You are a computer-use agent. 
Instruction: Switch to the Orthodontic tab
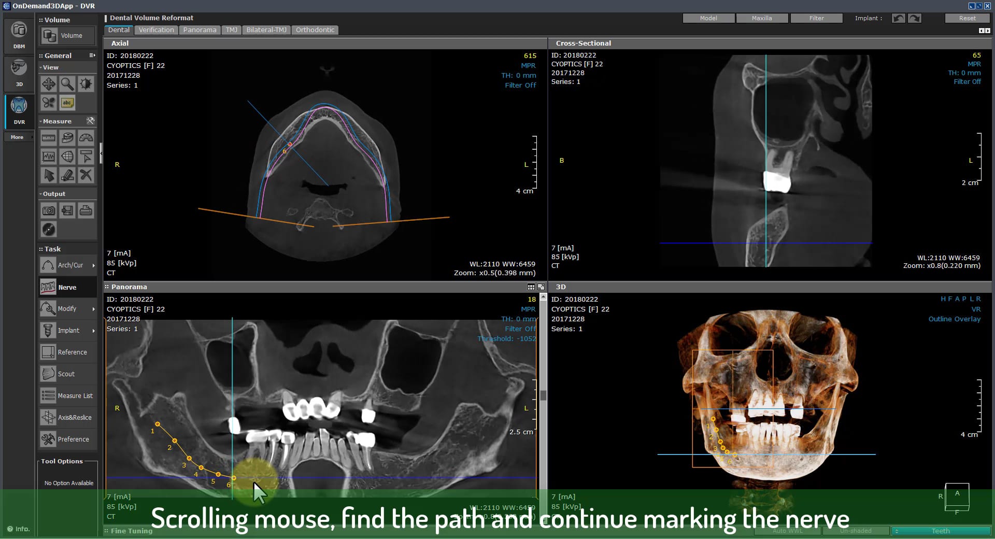coord(315,30)
